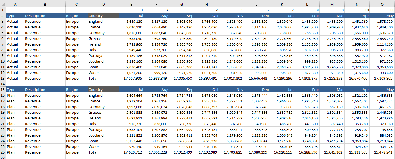The width and height of the screenshot is (395, 159).
Task: Click cell value 3,179,520
Action: tap(232, 39)
